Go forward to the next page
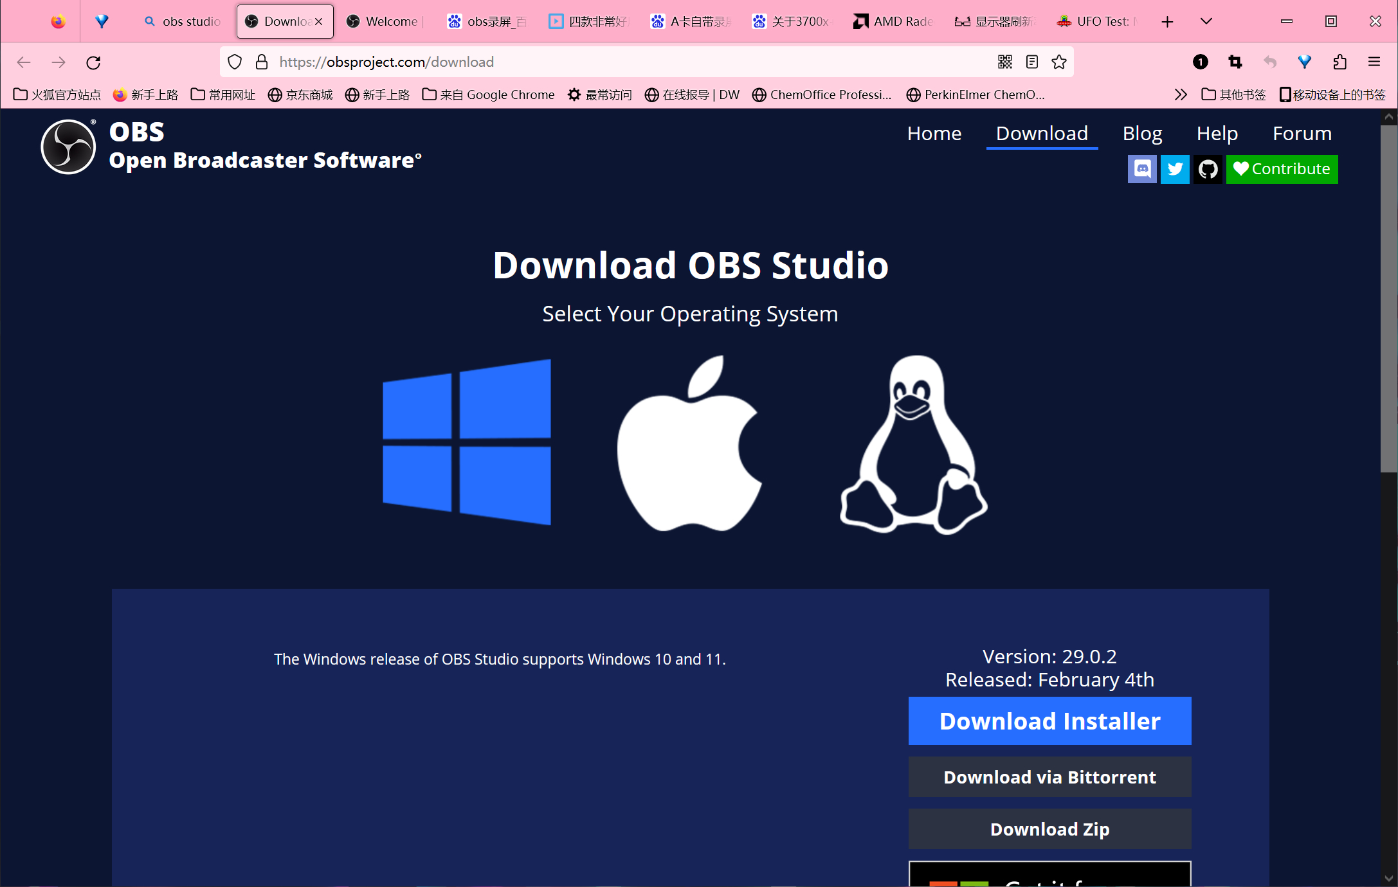 [x=59, y=62]
